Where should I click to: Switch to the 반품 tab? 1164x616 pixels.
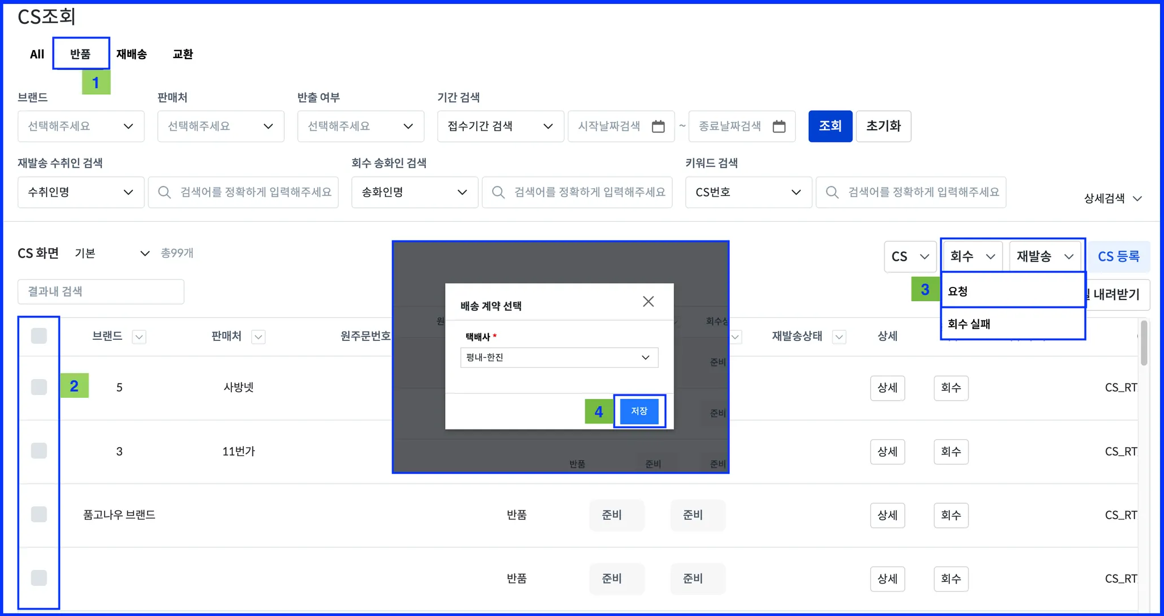pyautogui.click(x=81, y=54)
